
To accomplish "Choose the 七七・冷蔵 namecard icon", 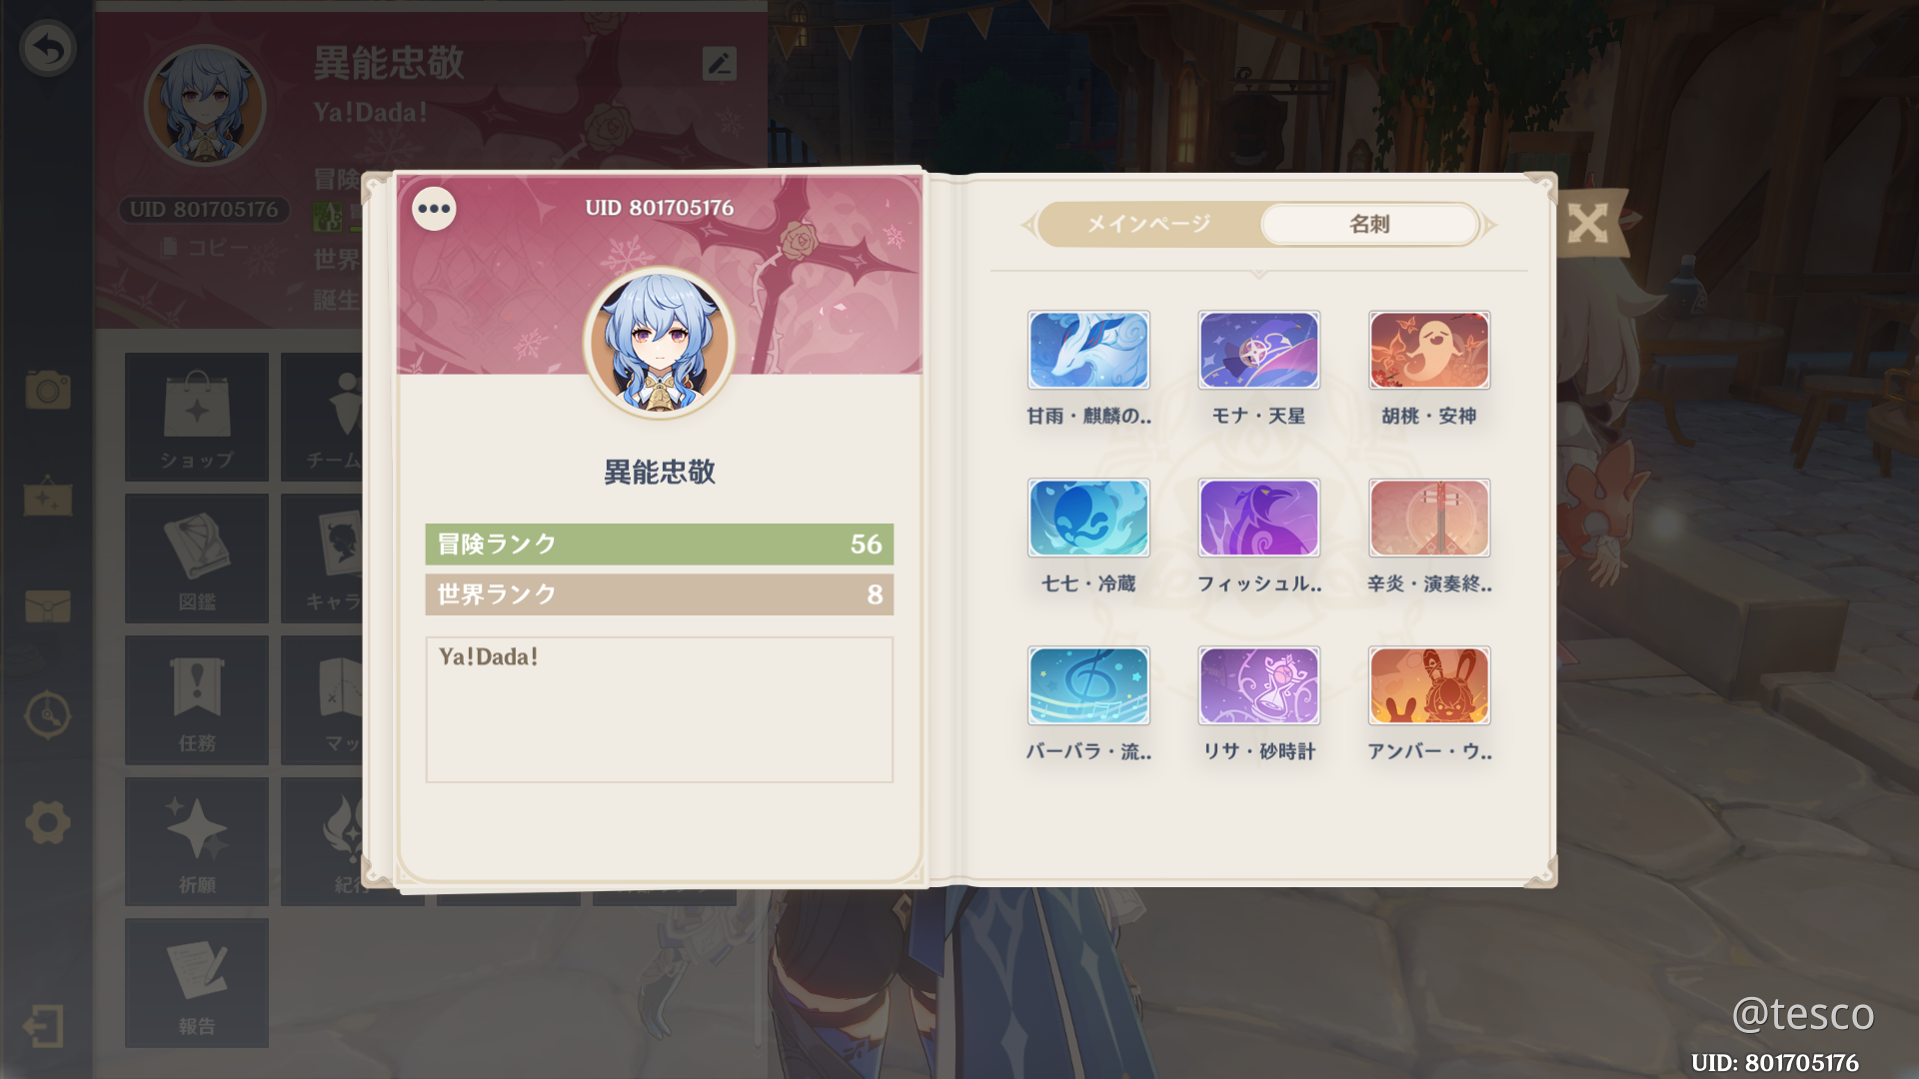I will click(x=1088, y=518).
